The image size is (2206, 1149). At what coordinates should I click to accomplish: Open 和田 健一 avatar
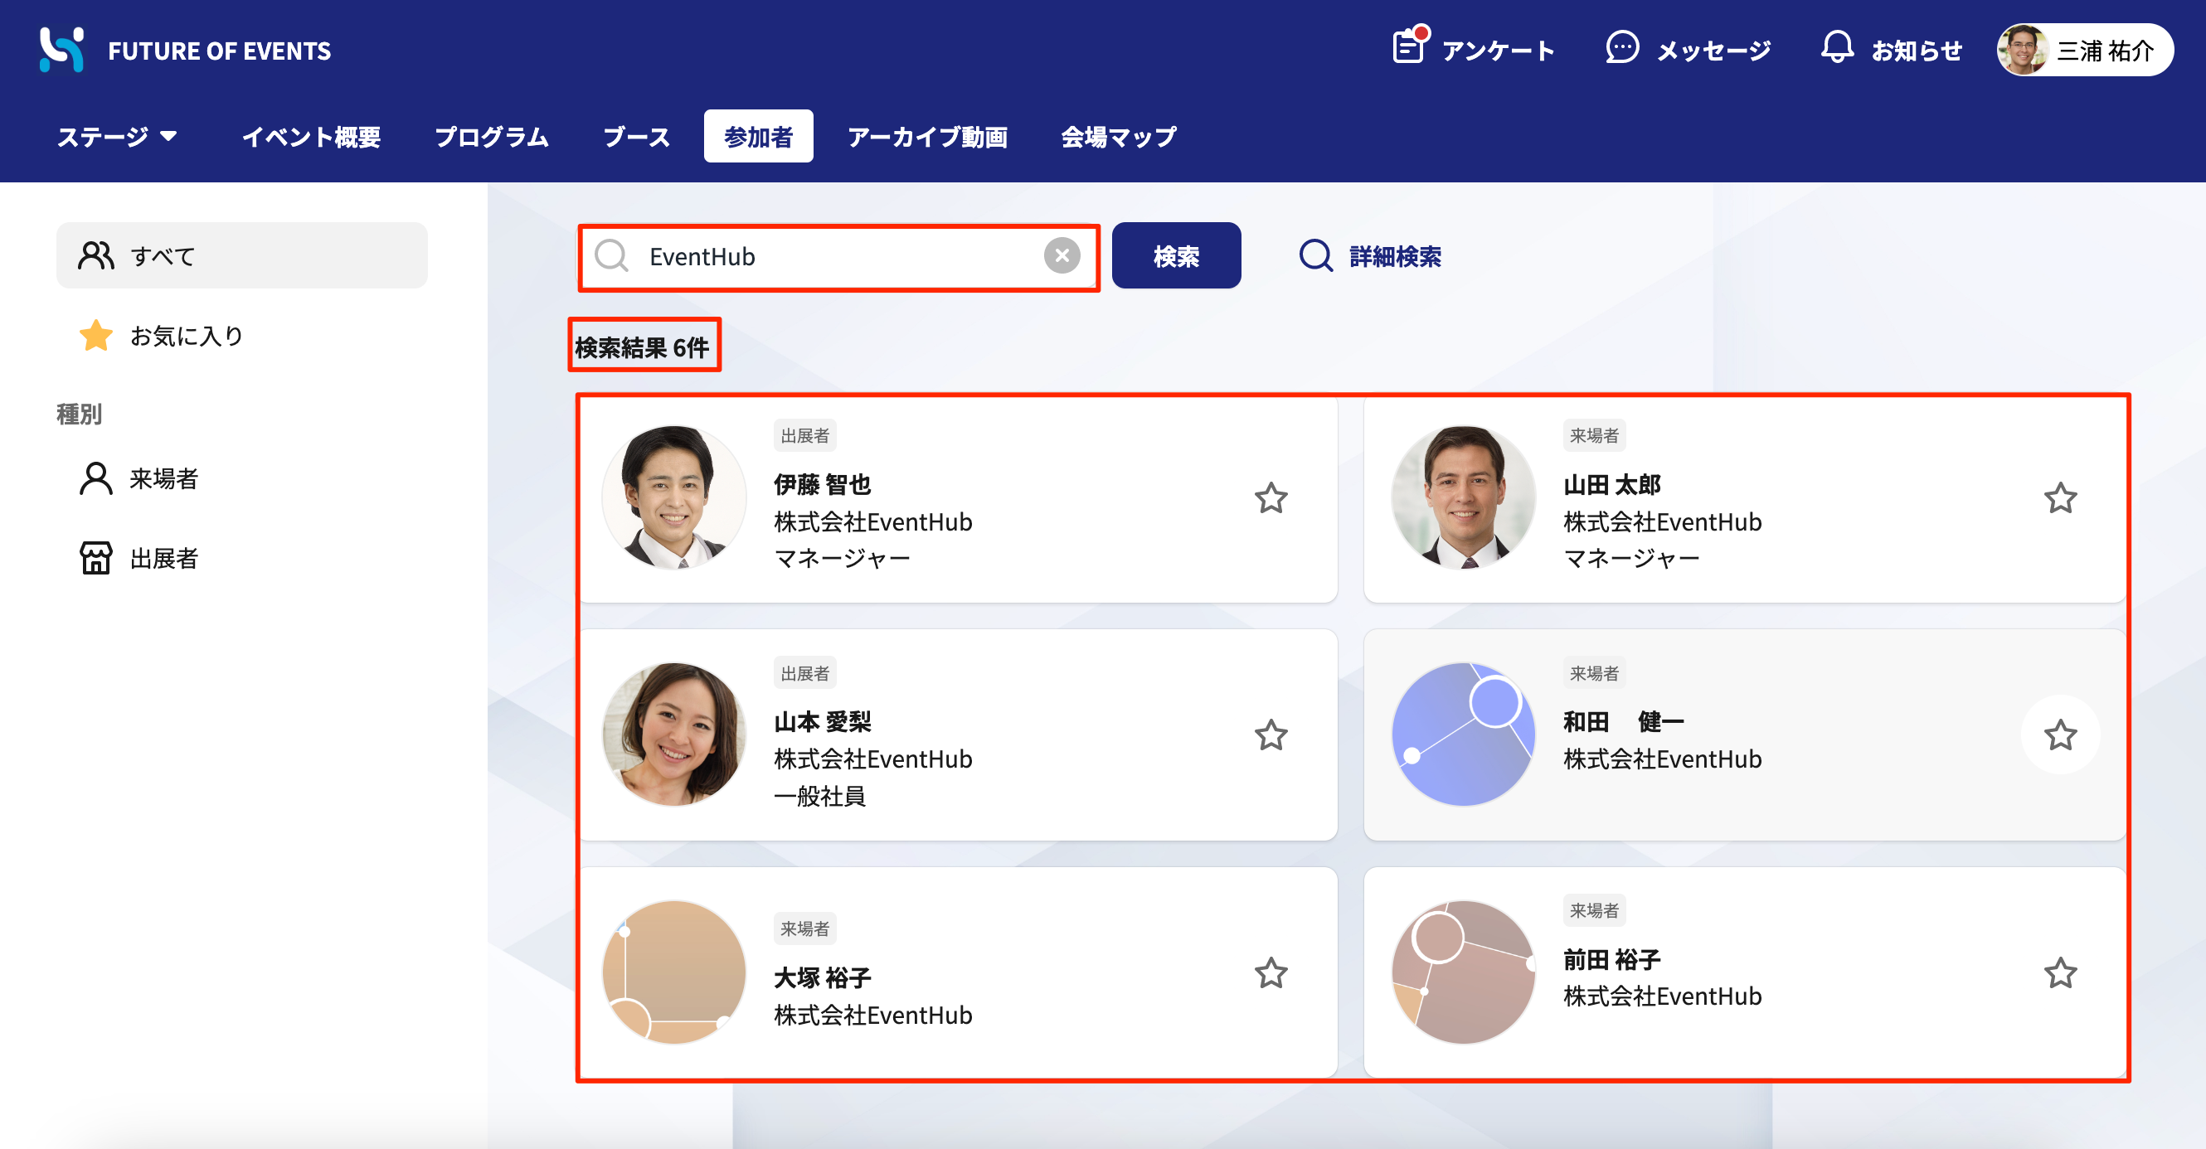point(1464,734)
